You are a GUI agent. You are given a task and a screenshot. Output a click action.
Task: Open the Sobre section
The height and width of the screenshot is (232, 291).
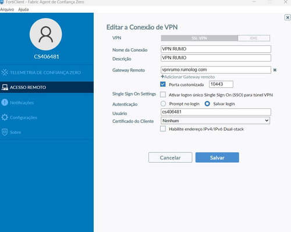coord(47,132)
